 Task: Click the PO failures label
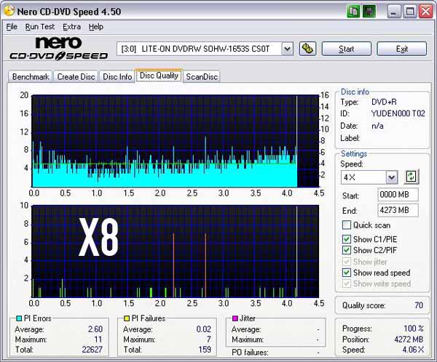pos(250,353)
